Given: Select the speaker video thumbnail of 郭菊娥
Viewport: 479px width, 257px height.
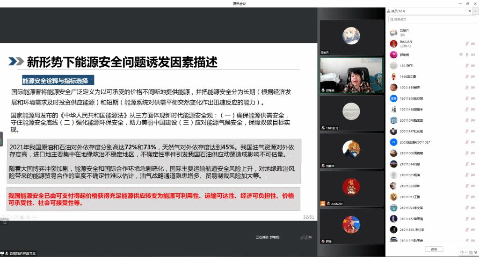Looking at the screenshot, I should (351, 75).
